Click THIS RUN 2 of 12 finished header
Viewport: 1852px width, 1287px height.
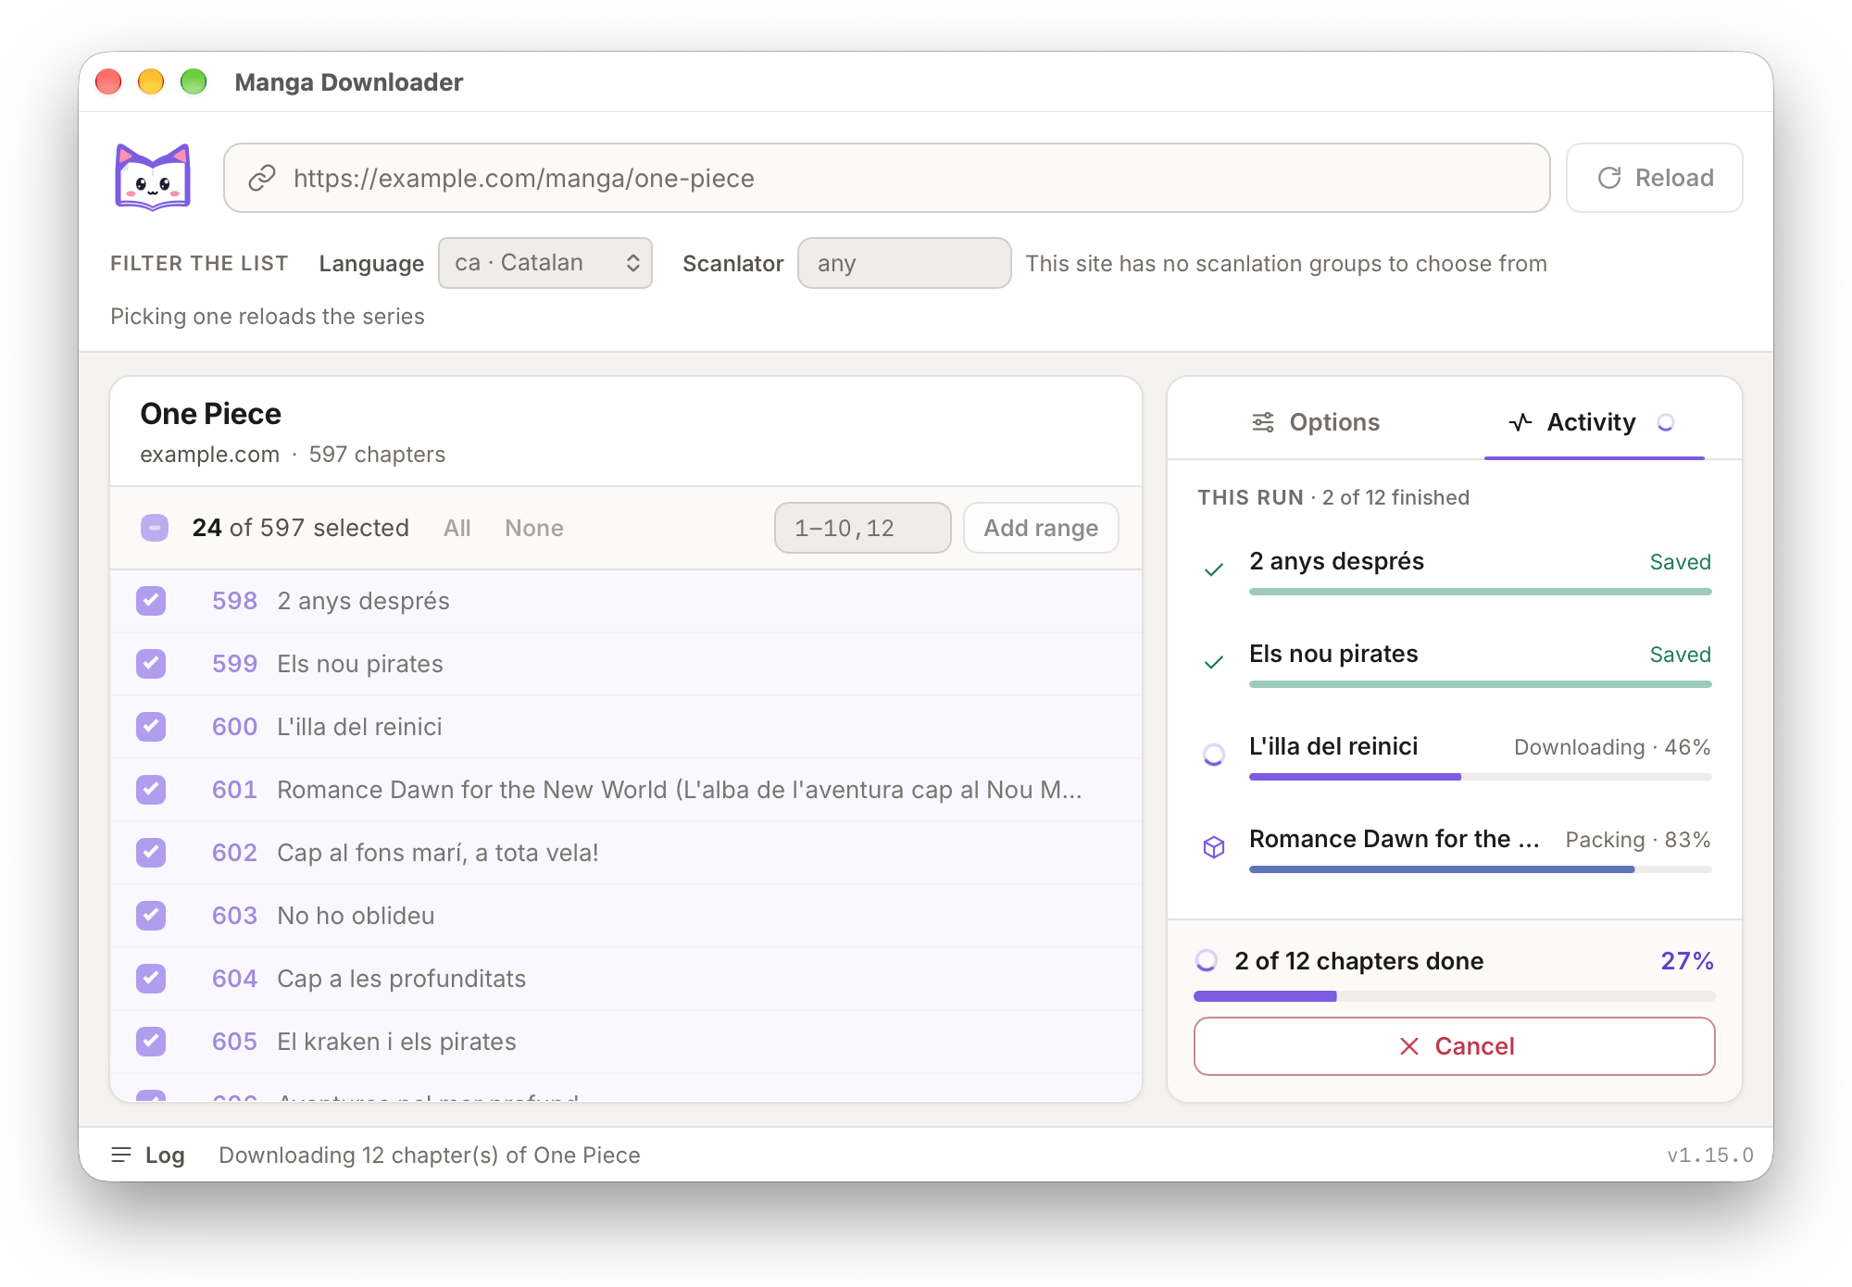(x=1333, y=497)
